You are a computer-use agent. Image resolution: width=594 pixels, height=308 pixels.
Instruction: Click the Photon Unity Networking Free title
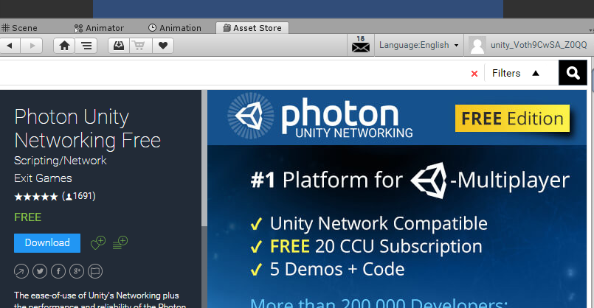(88, 129)
